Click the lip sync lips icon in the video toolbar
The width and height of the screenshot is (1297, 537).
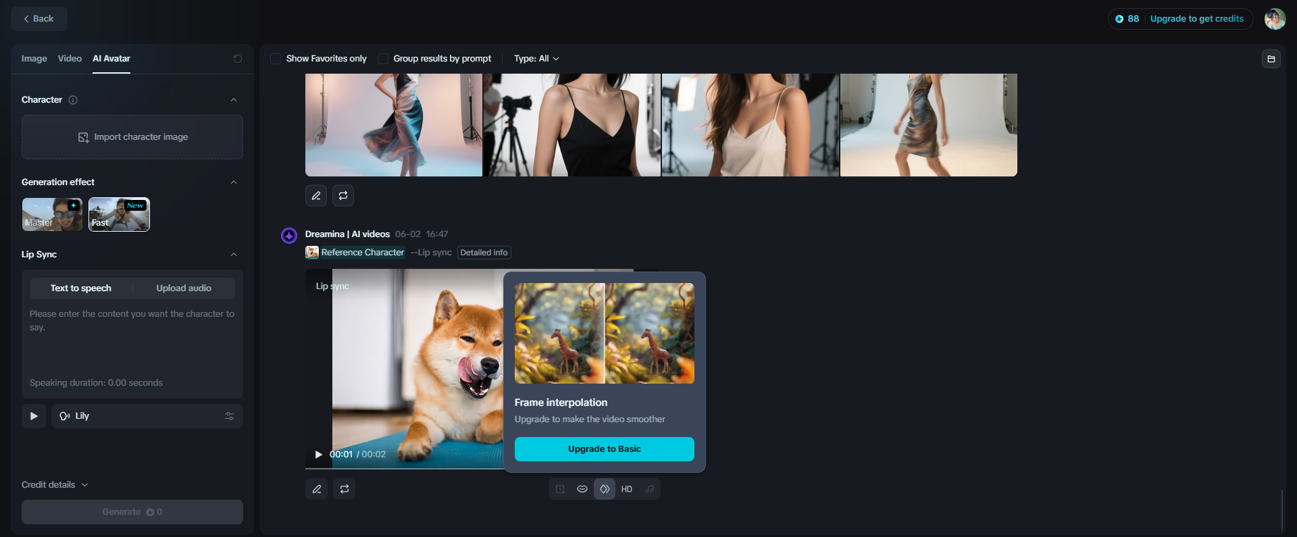click(x=582, y=489)
